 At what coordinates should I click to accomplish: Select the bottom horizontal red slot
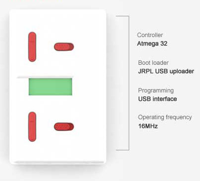(64, 127)
